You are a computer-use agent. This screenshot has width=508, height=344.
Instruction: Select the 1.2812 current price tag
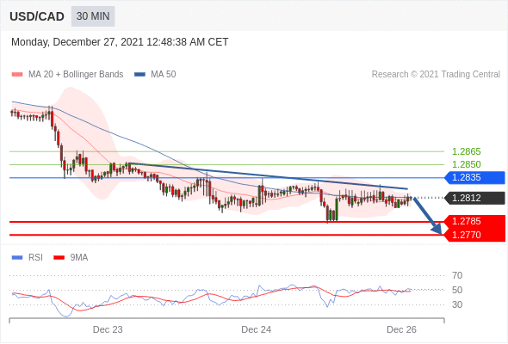[x=474, y=198]
